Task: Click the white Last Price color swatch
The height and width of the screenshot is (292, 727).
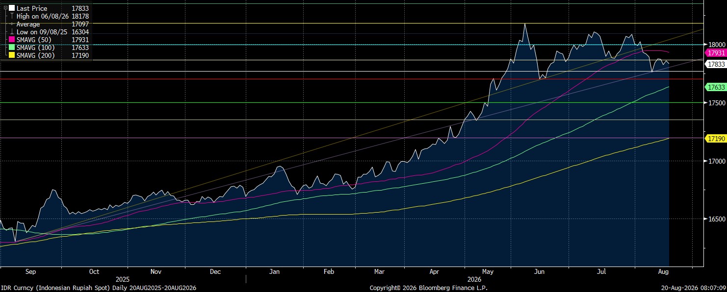Action: (x=12, y=8)
